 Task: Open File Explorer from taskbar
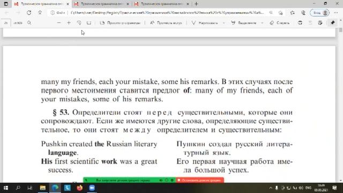[43, 188]
